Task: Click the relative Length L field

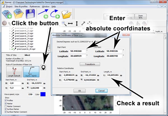Action: coord(113,75)
